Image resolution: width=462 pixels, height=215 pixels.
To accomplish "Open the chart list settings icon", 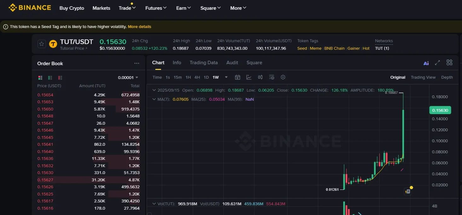I will [272, 77].
